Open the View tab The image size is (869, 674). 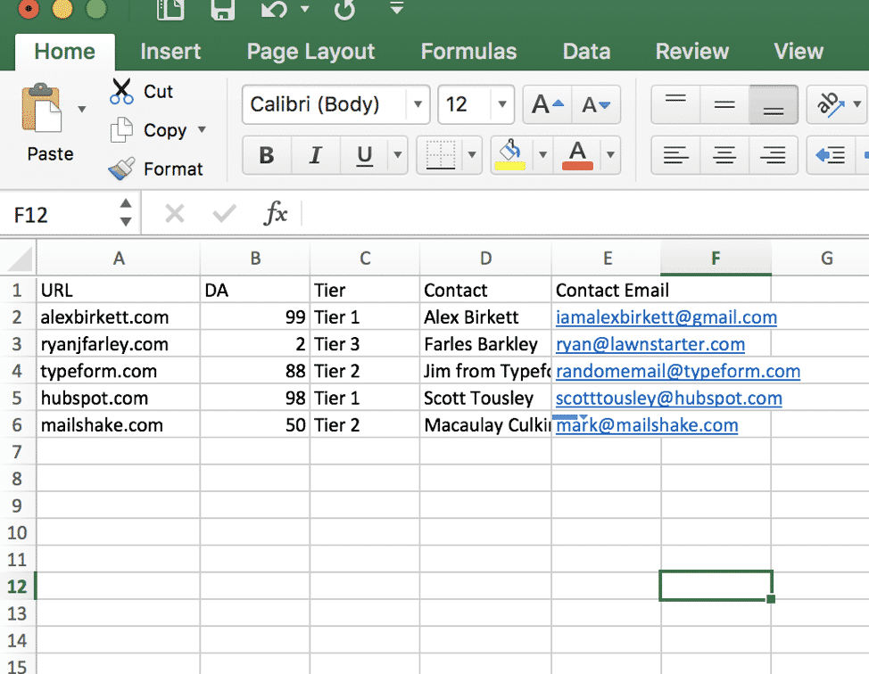(799, 52)
